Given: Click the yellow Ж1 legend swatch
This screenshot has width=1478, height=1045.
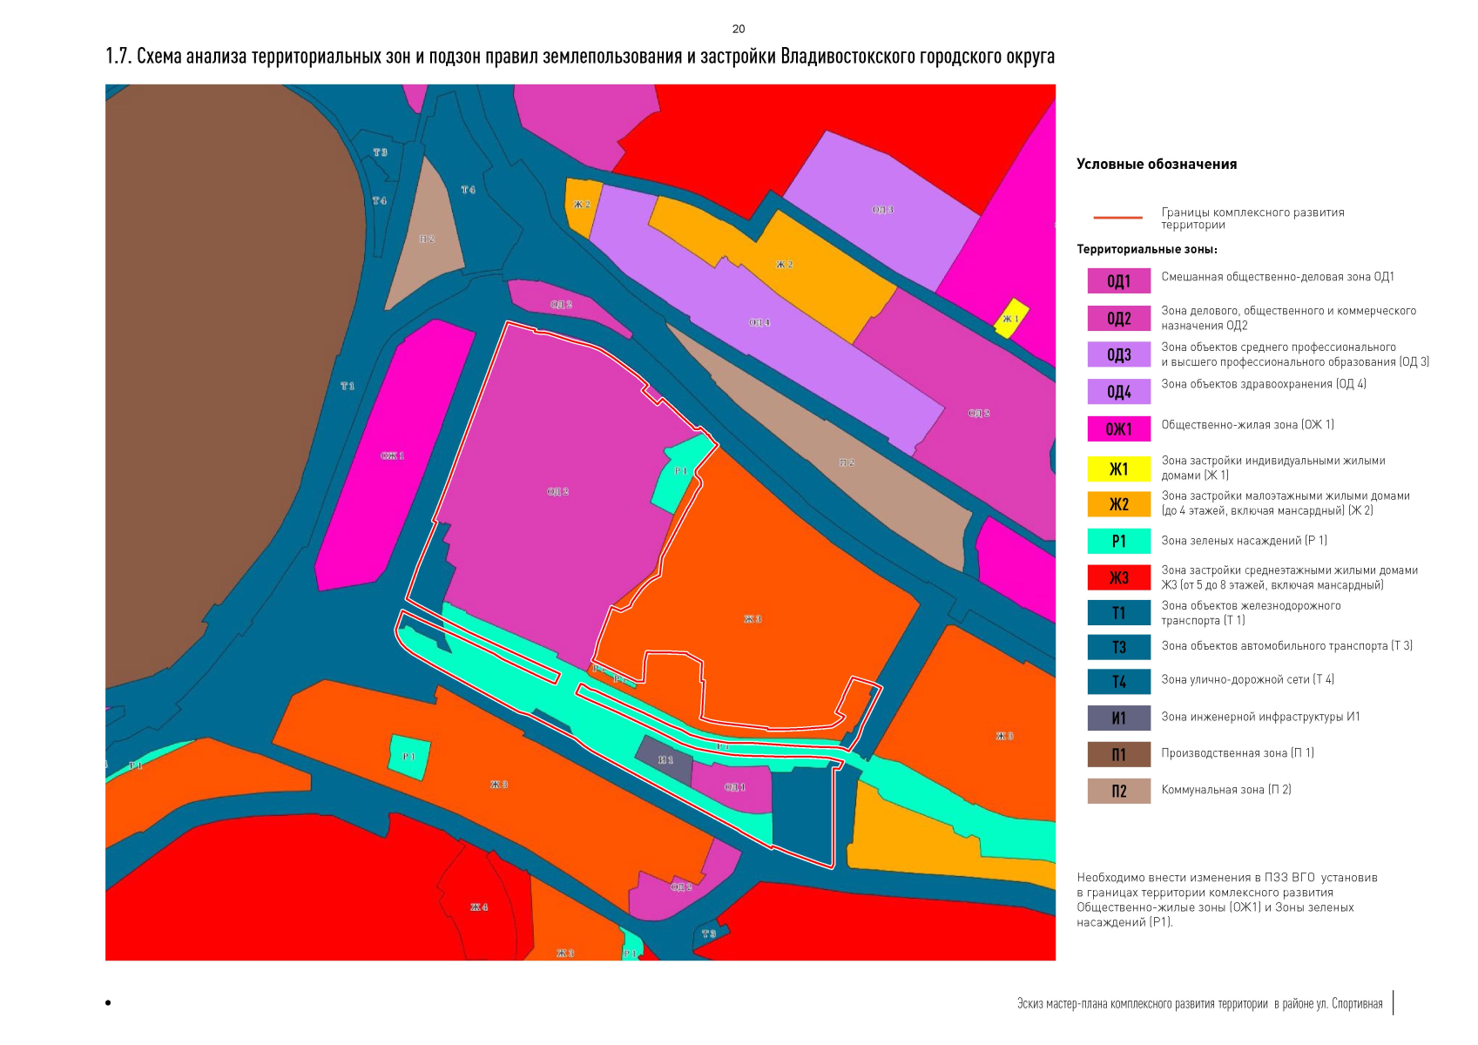Looking at the screenshot, I should [1118, 469].
